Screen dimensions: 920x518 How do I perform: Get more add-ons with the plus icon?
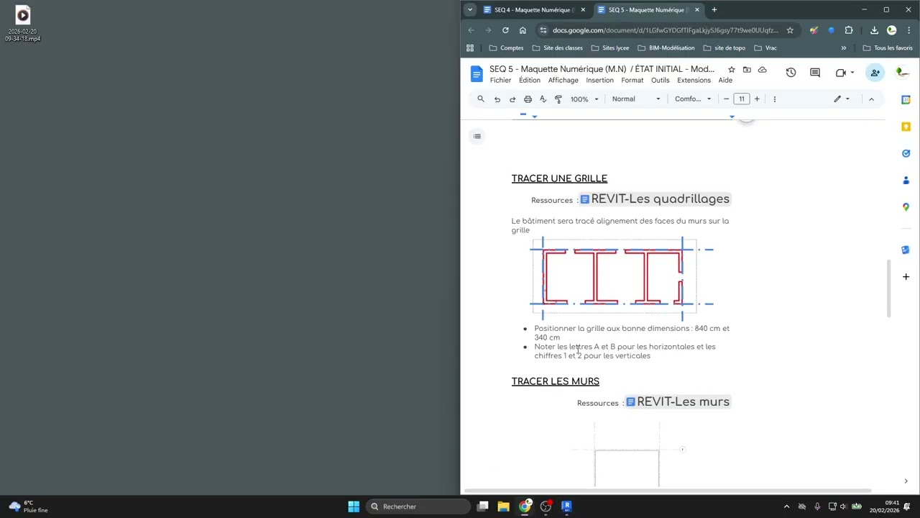click(x=906, y=277)
